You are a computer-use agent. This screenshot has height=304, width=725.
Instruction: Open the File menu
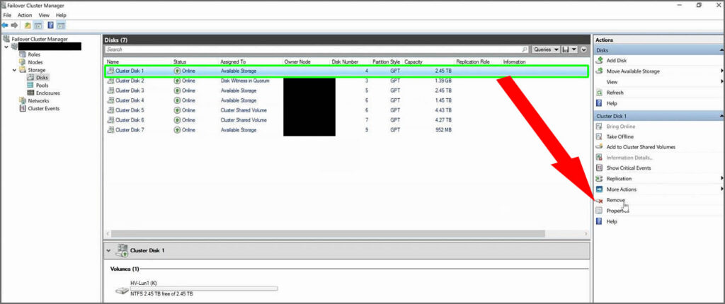(x=7, y=16)
